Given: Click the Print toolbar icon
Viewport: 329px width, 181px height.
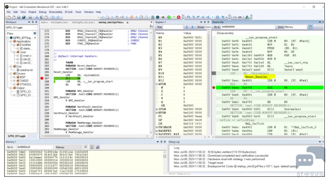Looking at the screenshot, I should coord(30,17).
